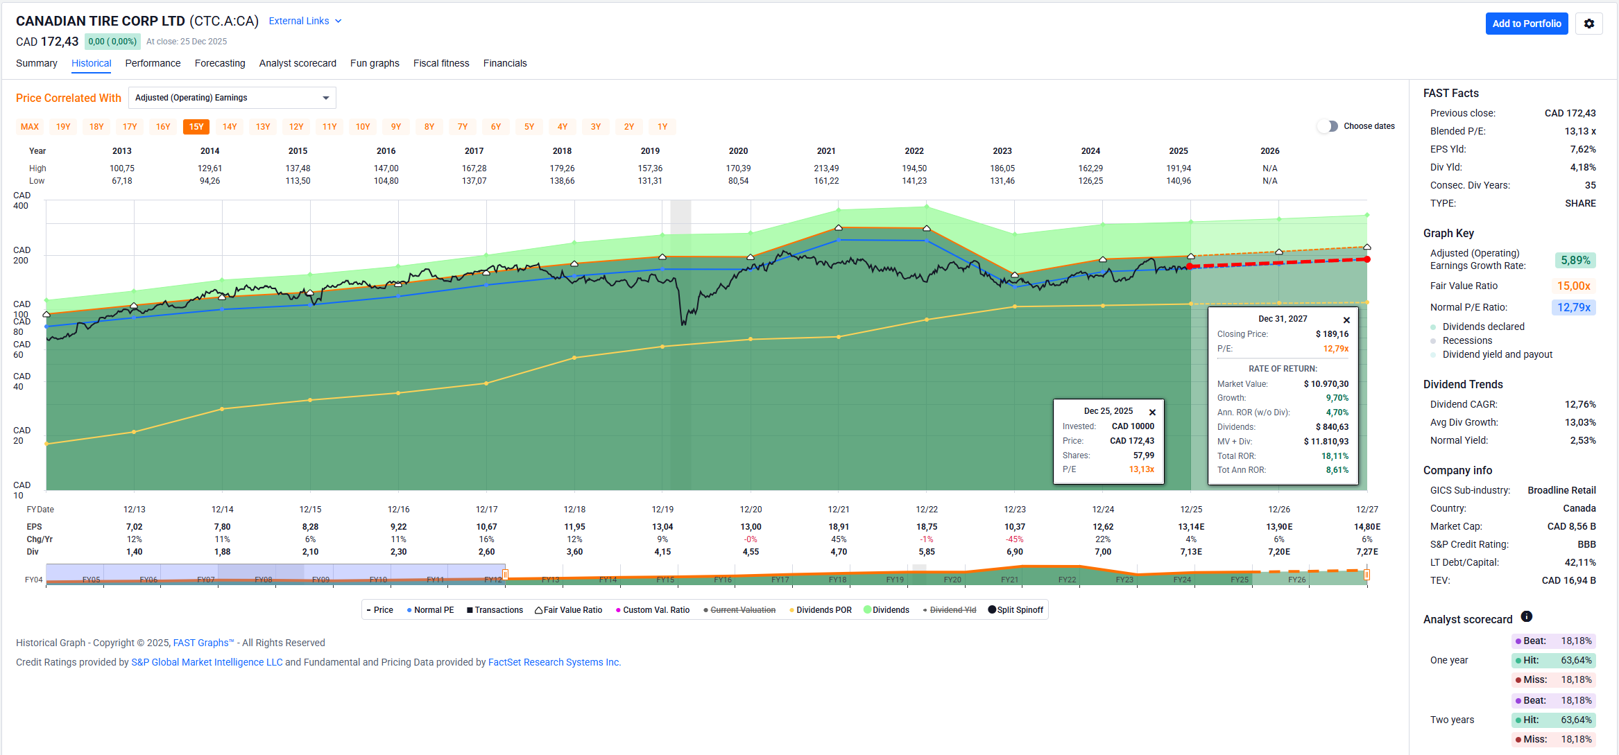Click left handle of timeline range slider
Viewport: 1619px width, 755px height.
click(x=506, y=575)
